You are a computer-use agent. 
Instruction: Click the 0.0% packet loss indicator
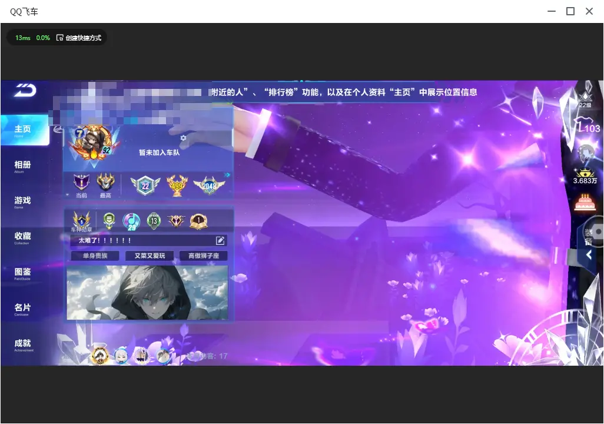(x=43, y=38)
